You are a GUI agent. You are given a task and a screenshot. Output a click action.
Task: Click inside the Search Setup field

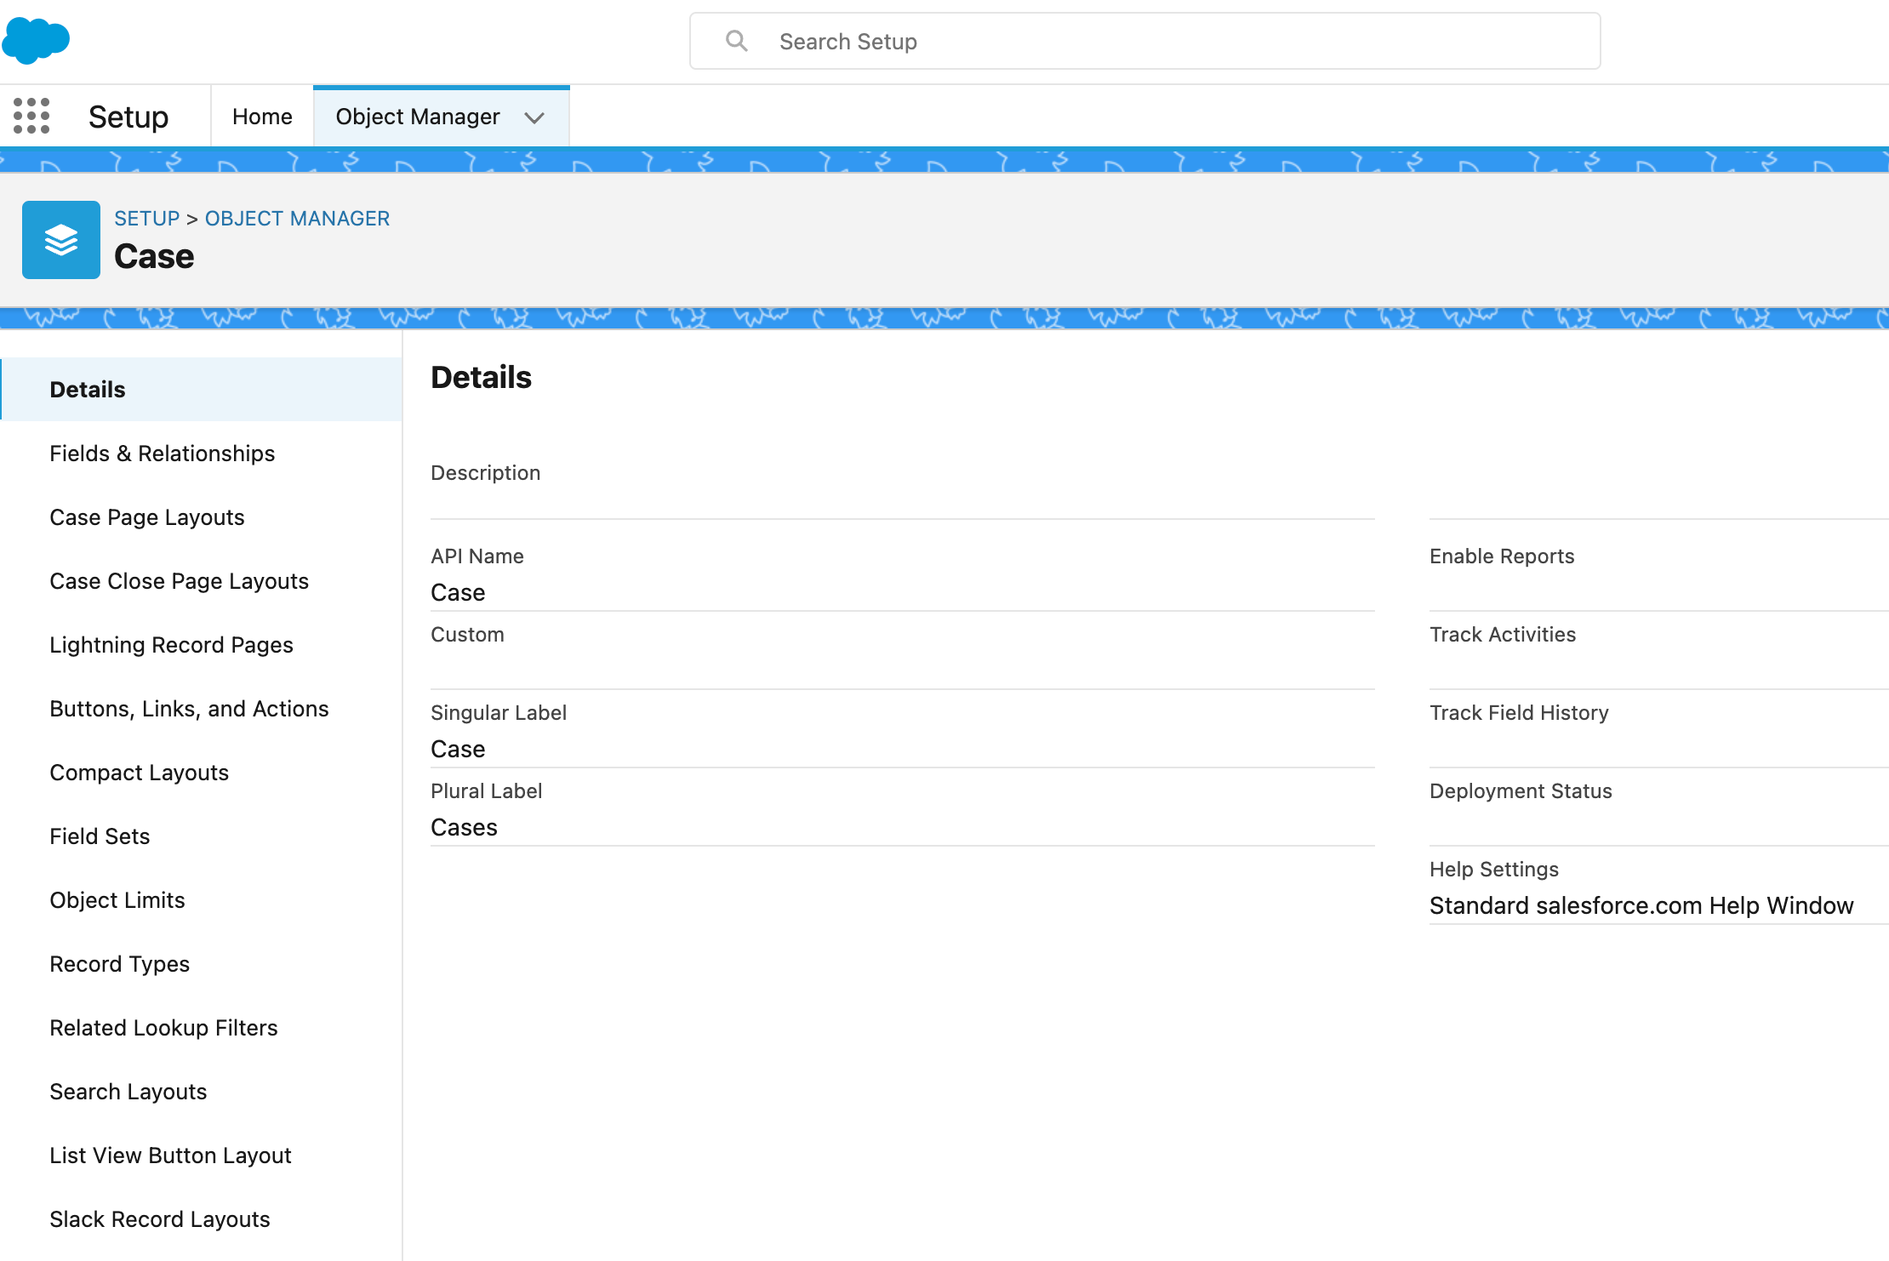1021,40
